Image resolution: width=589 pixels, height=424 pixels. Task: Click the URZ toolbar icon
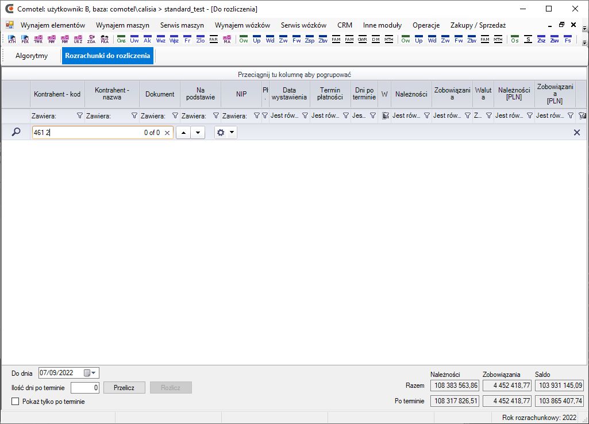point(78,40)
